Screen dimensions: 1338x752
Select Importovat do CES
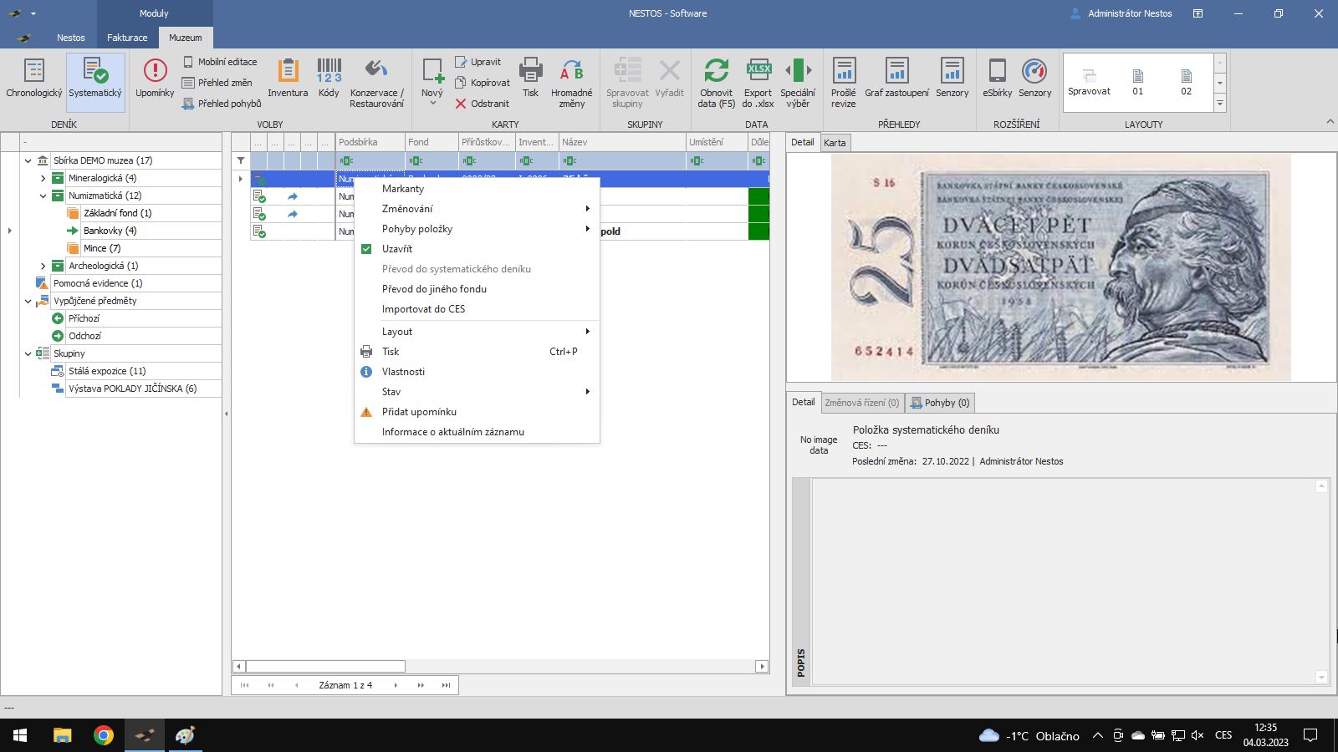click(x=477, y=309)
